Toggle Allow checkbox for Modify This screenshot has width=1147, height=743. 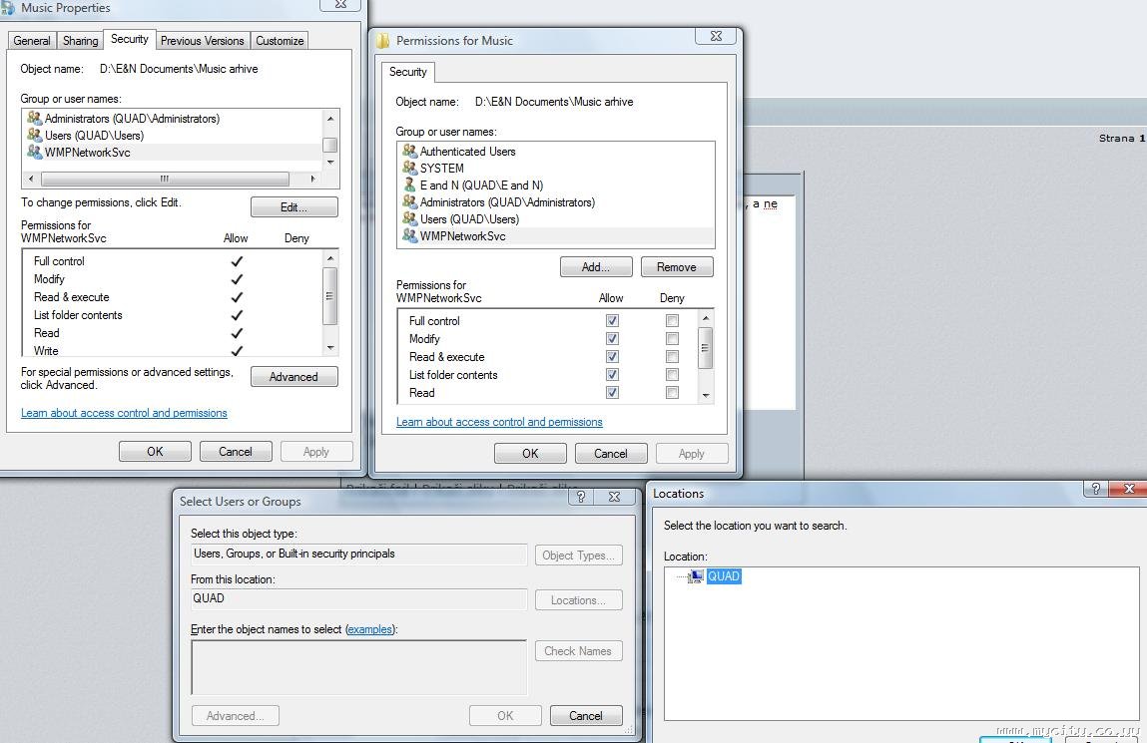point(612,338)
